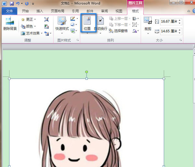195x167 pixels.
Task: Switch to the Insert (插入) tab
Action: tap(40, 11)
